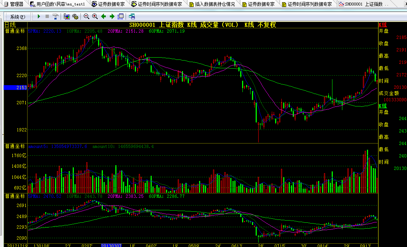Image resolution: width=407 pixels, height=247 pixels.
Task: Open the 系统(F) menu
Action: [x=18, y=17]
